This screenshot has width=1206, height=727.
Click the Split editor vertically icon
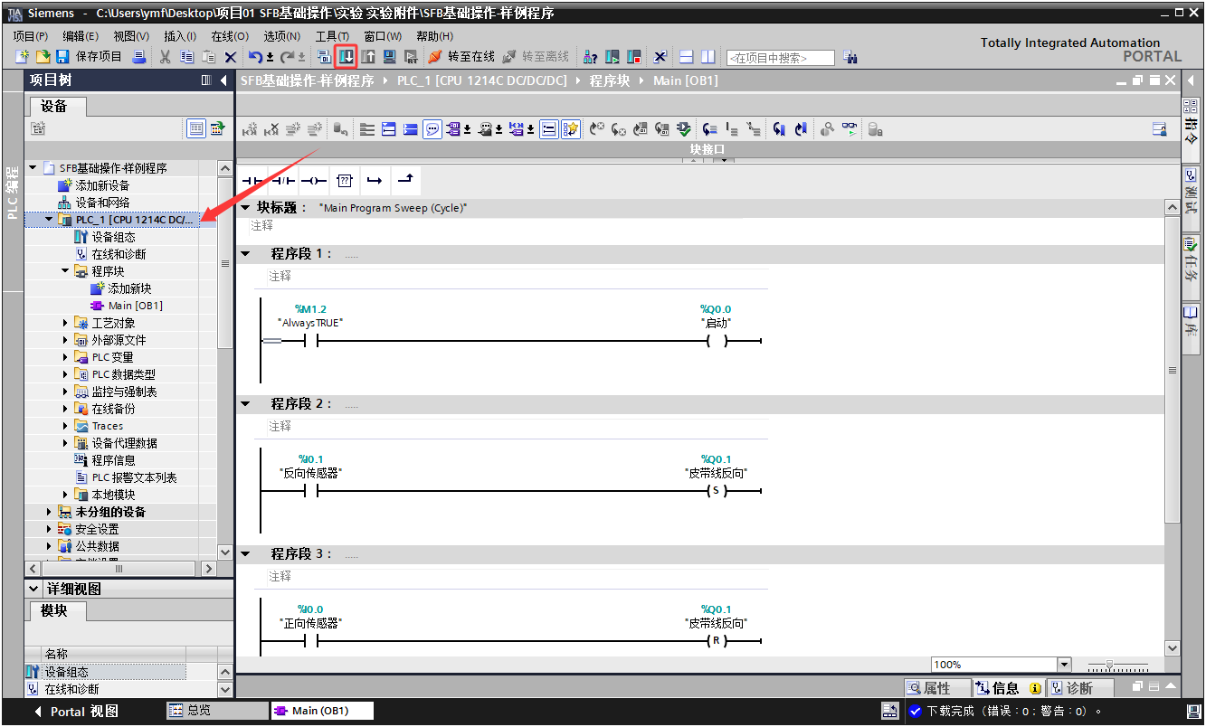tap(707, 57)
